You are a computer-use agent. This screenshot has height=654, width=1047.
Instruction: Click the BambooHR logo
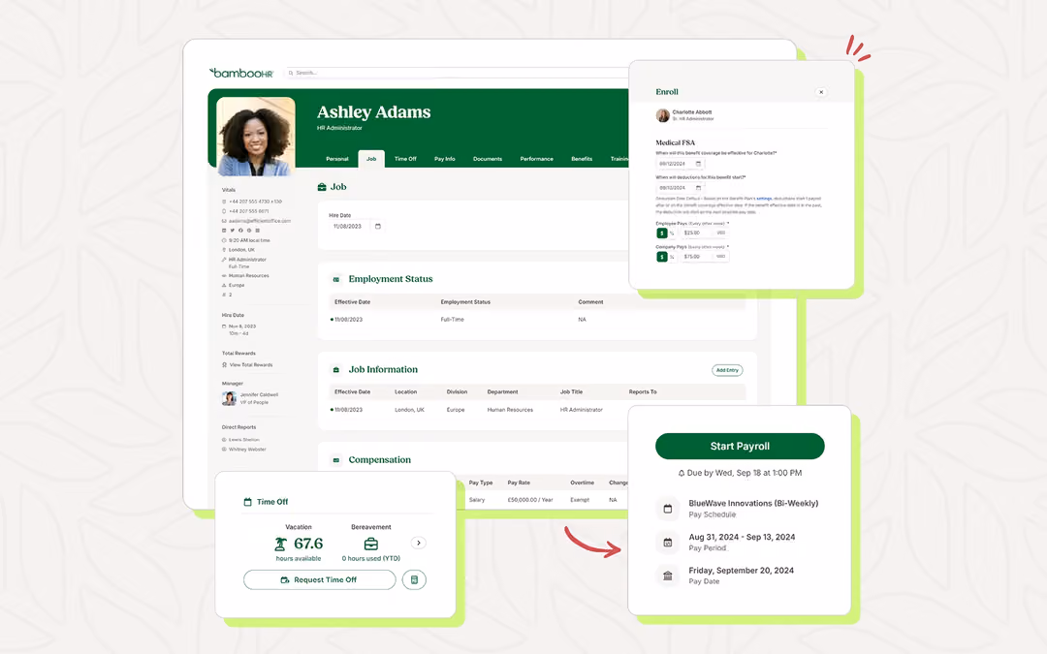(241, 73)
